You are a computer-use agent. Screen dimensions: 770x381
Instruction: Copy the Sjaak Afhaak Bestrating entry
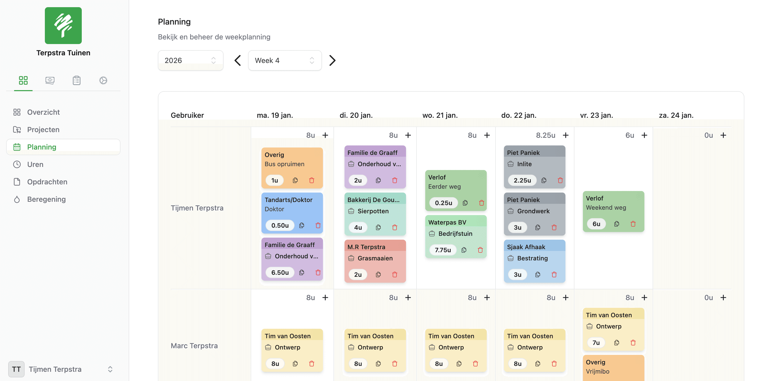click(538, 274)
